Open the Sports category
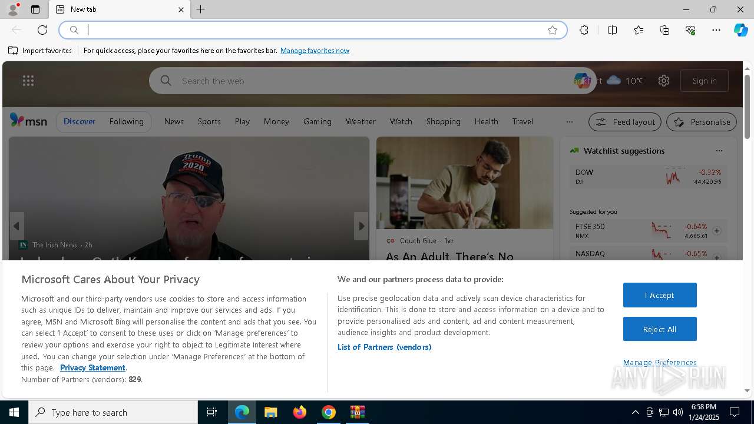 [x=209, y=121]
